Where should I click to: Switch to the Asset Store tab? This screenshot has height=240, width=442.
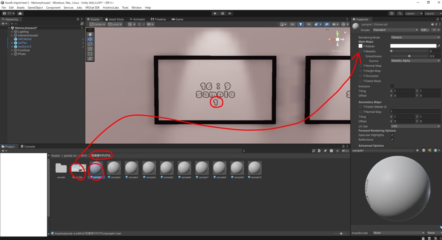click(x=114, y=19)
